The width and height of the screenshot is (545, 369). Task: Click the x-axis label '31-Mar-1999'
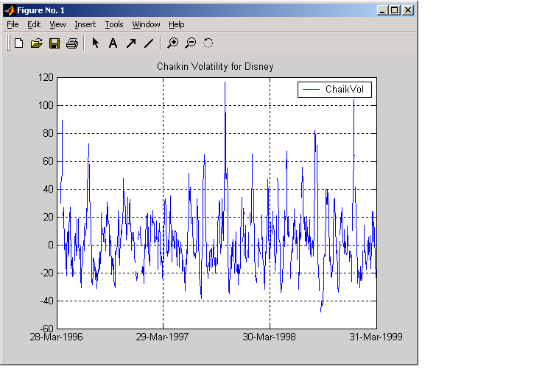[376, 337]
